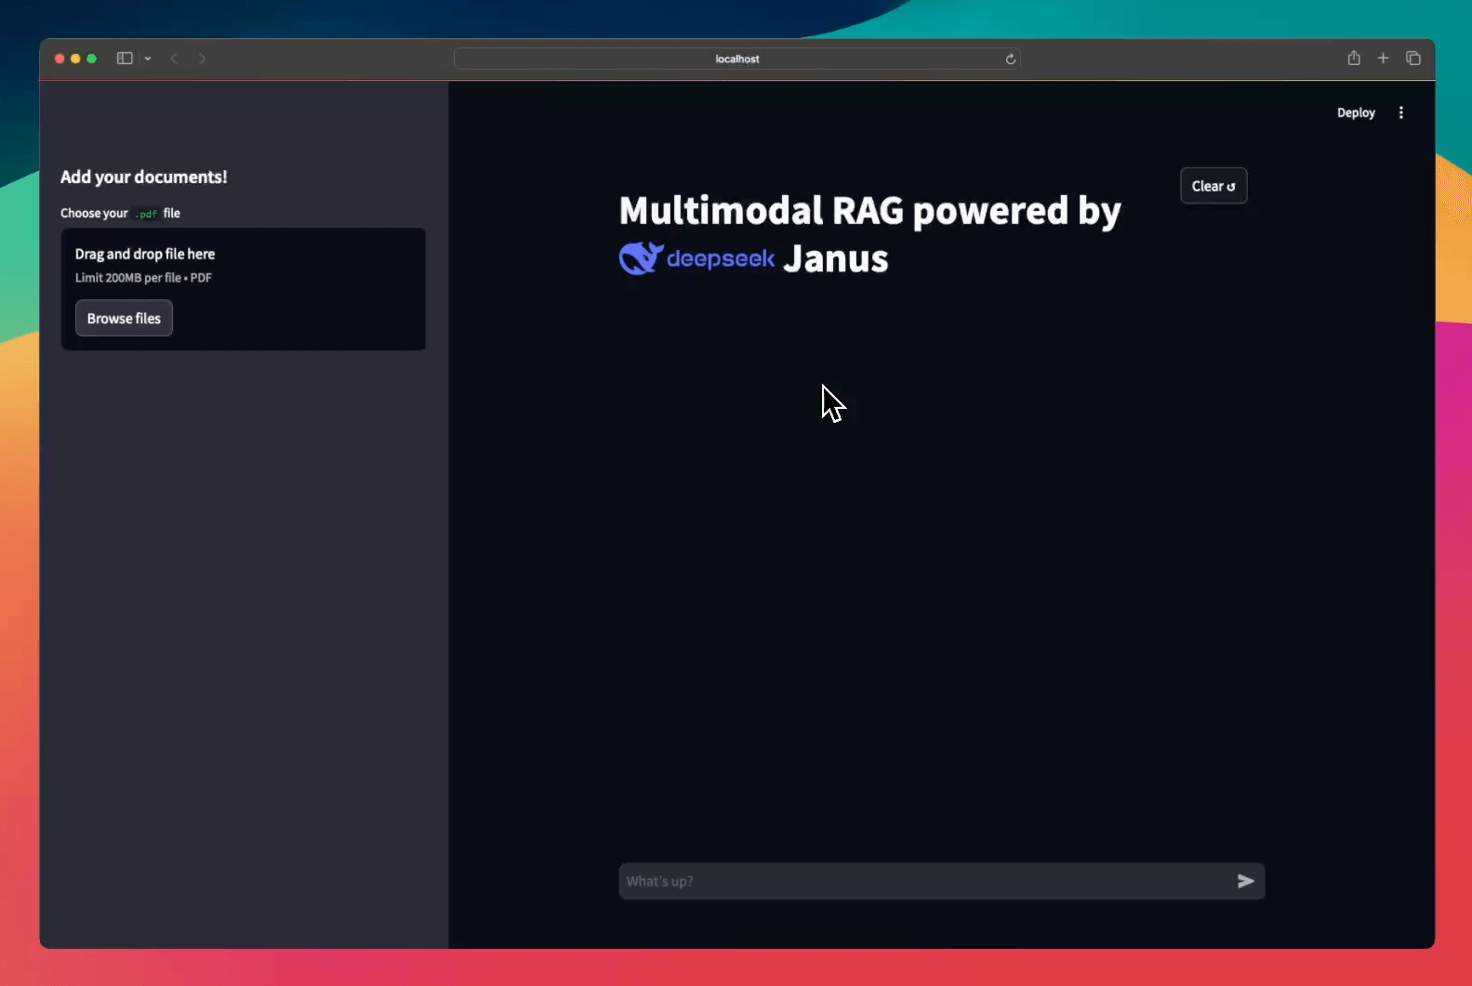
Task: Click the Multimodal RAG powered by title
Action: pos(870,211)
